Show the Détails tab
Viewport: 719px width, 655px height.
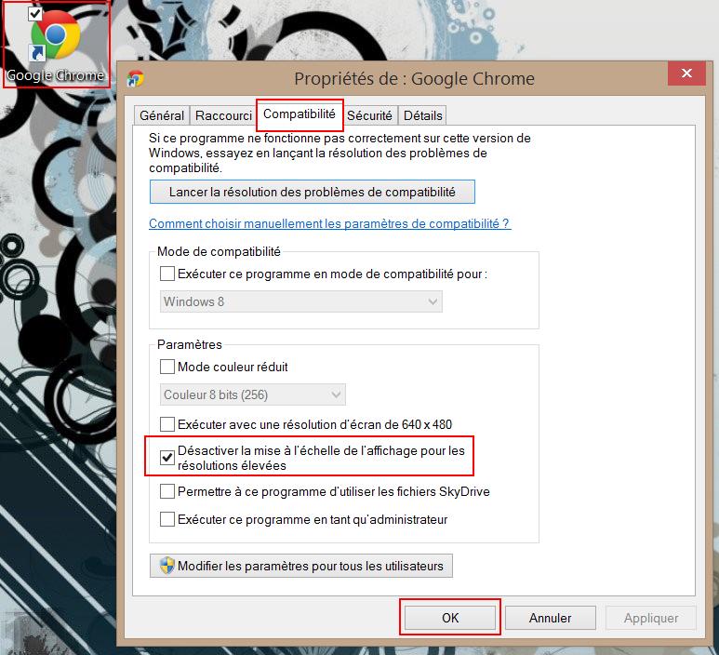pos(423,115)
